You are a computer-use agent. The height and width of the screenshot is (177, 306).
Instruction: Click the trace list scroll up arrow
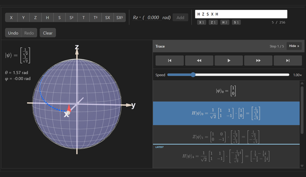tap(302, 83)
